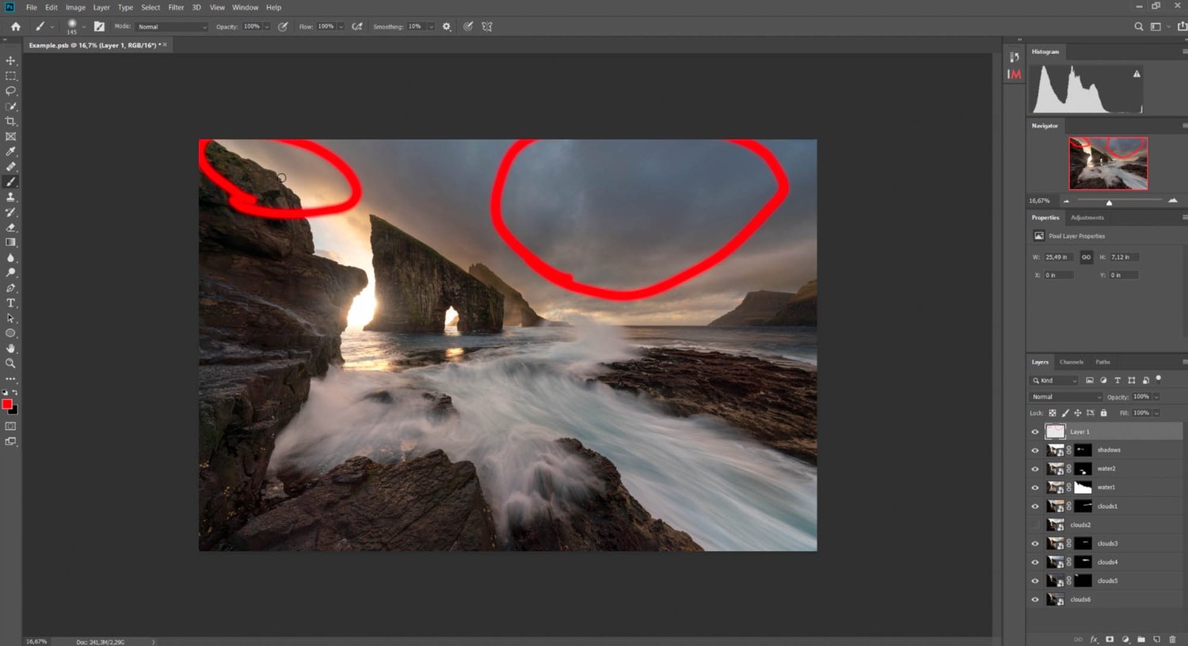Open the layer Opacity dropdown arrow

pos(1156,397)
